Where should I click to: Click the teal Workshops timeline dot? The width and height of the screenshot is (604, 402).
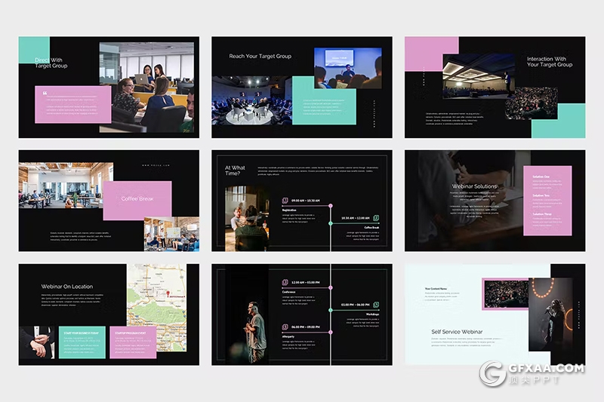pos(331,309)
